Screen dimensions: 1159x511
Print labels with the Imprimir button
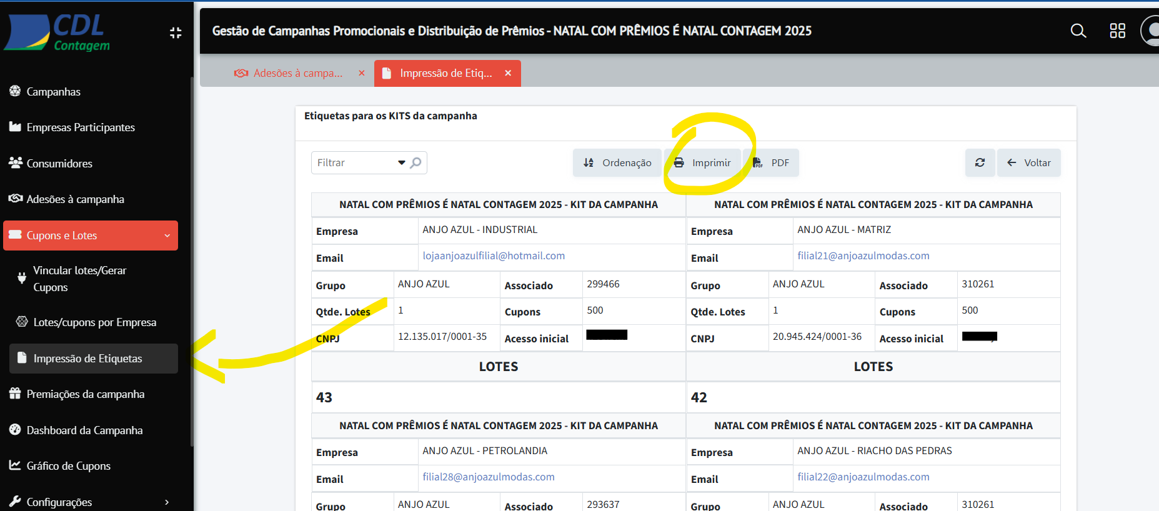click(x=703, y=162)
